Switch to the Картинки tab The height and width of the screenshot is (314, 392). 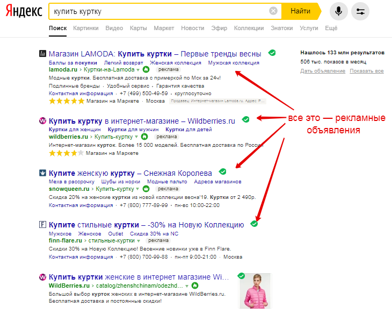(x=86, y=28)
